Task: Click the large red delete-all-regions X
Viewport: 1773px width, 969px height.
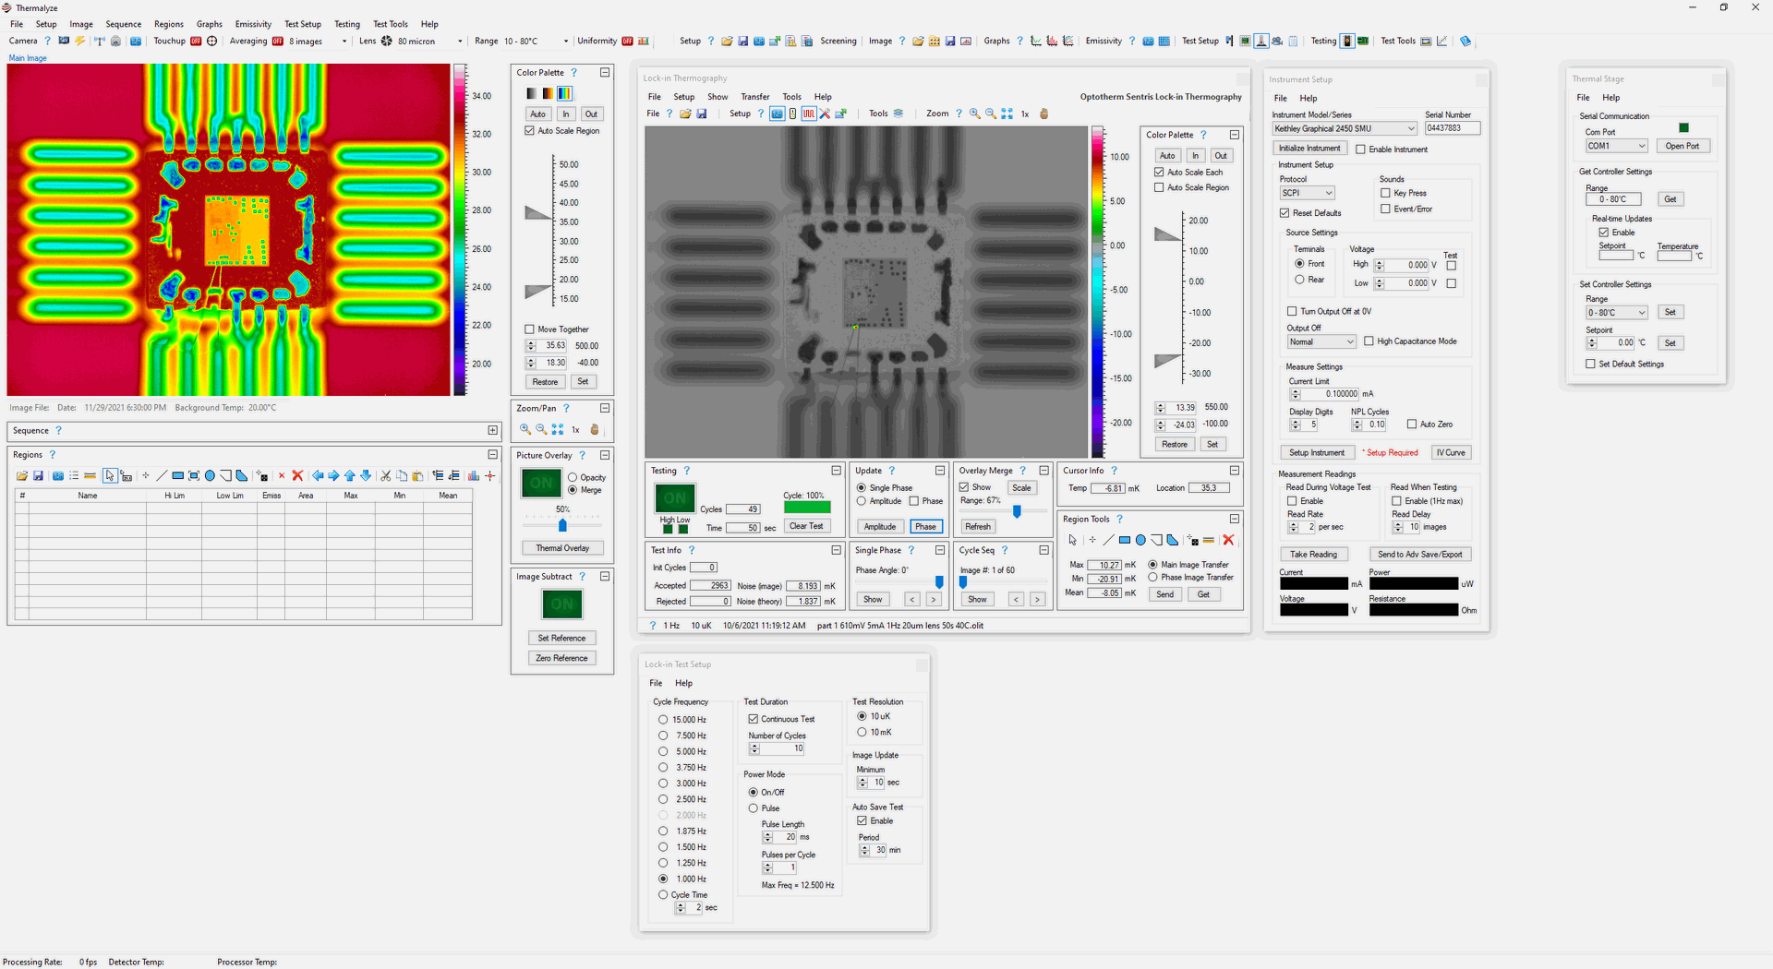Action: coord(297,476)
